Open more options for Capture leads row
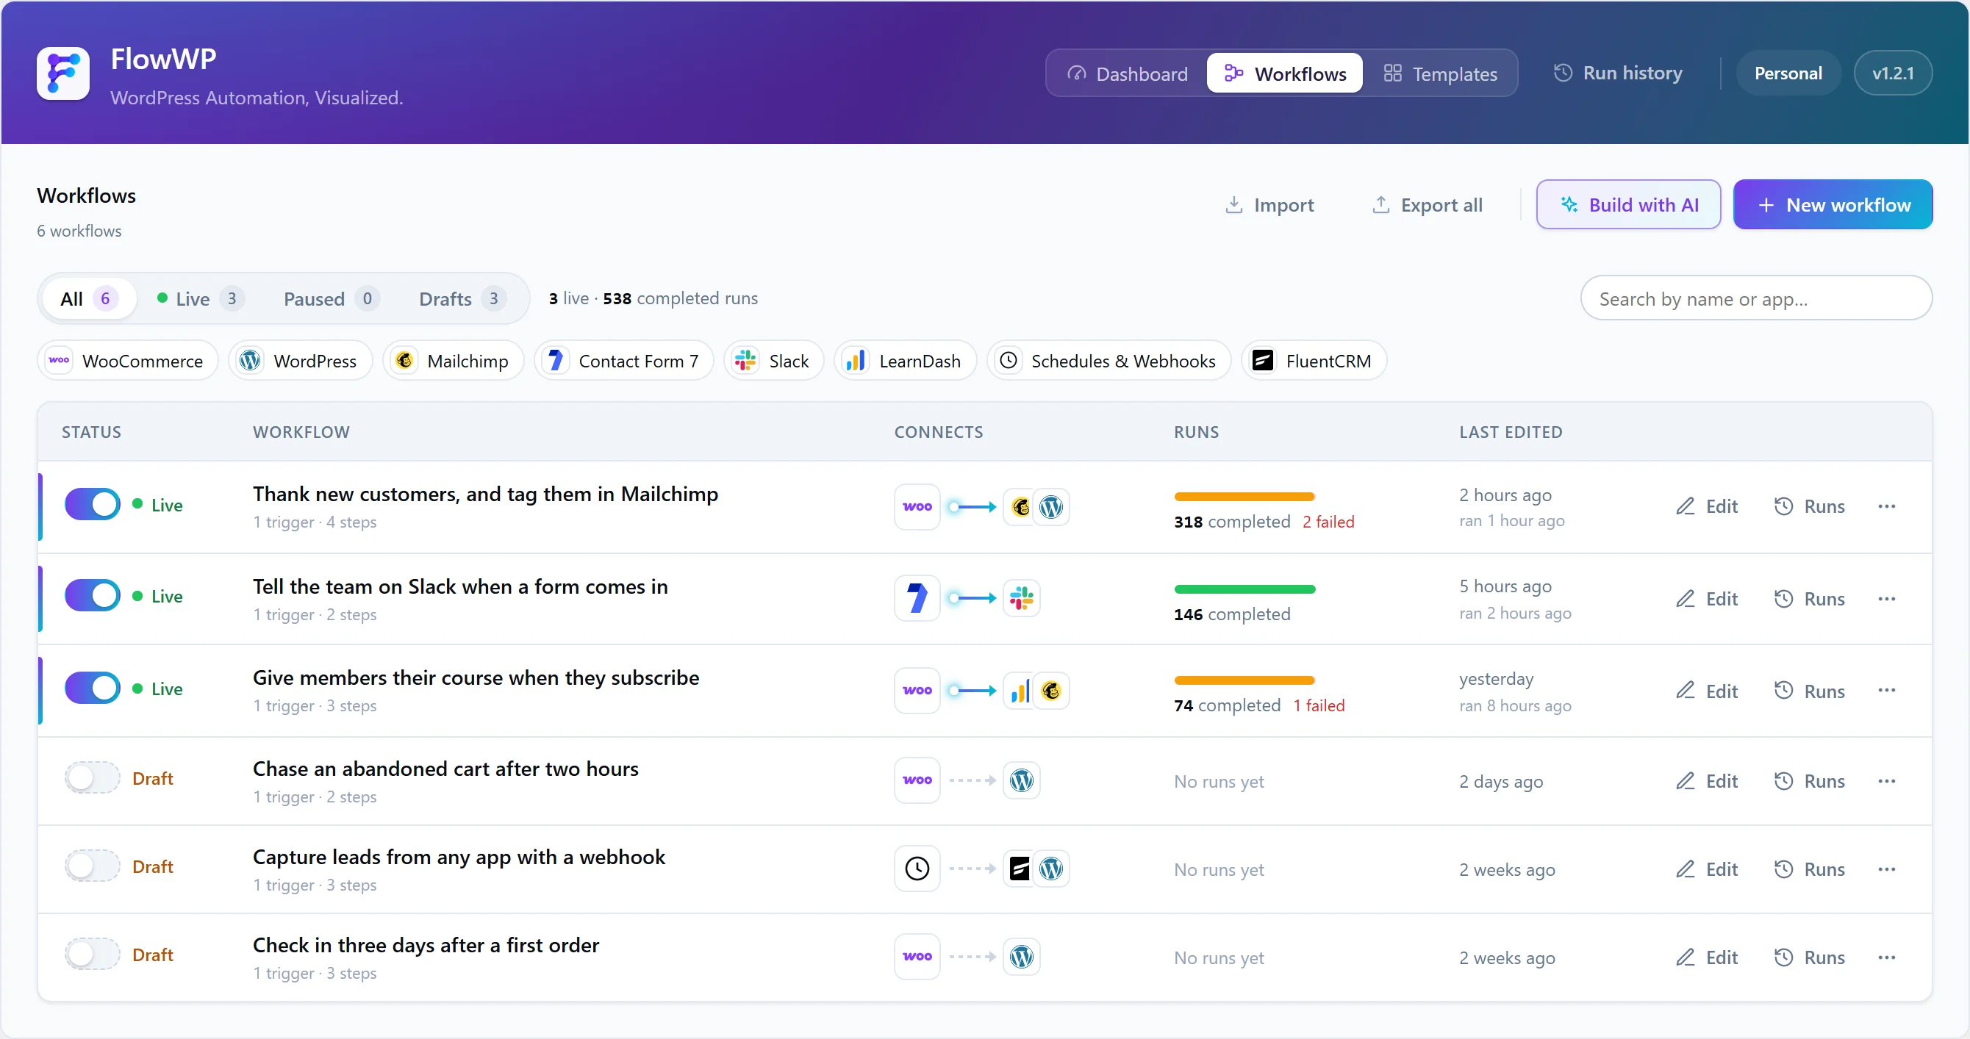 point(1887,869)
